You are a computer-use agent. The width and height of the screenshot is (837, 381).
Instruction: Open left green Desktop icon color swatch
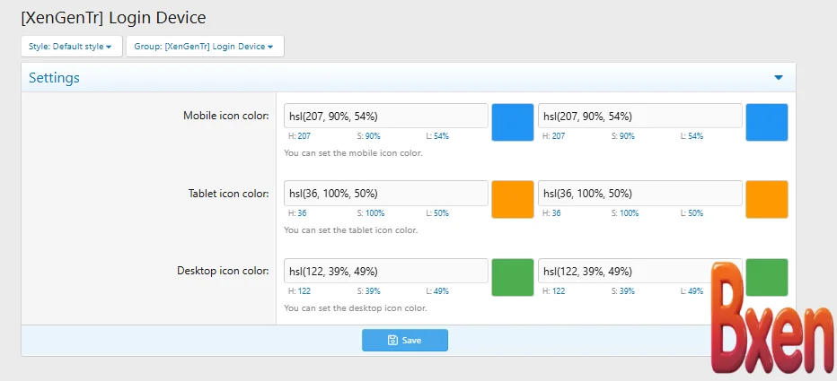513,277
